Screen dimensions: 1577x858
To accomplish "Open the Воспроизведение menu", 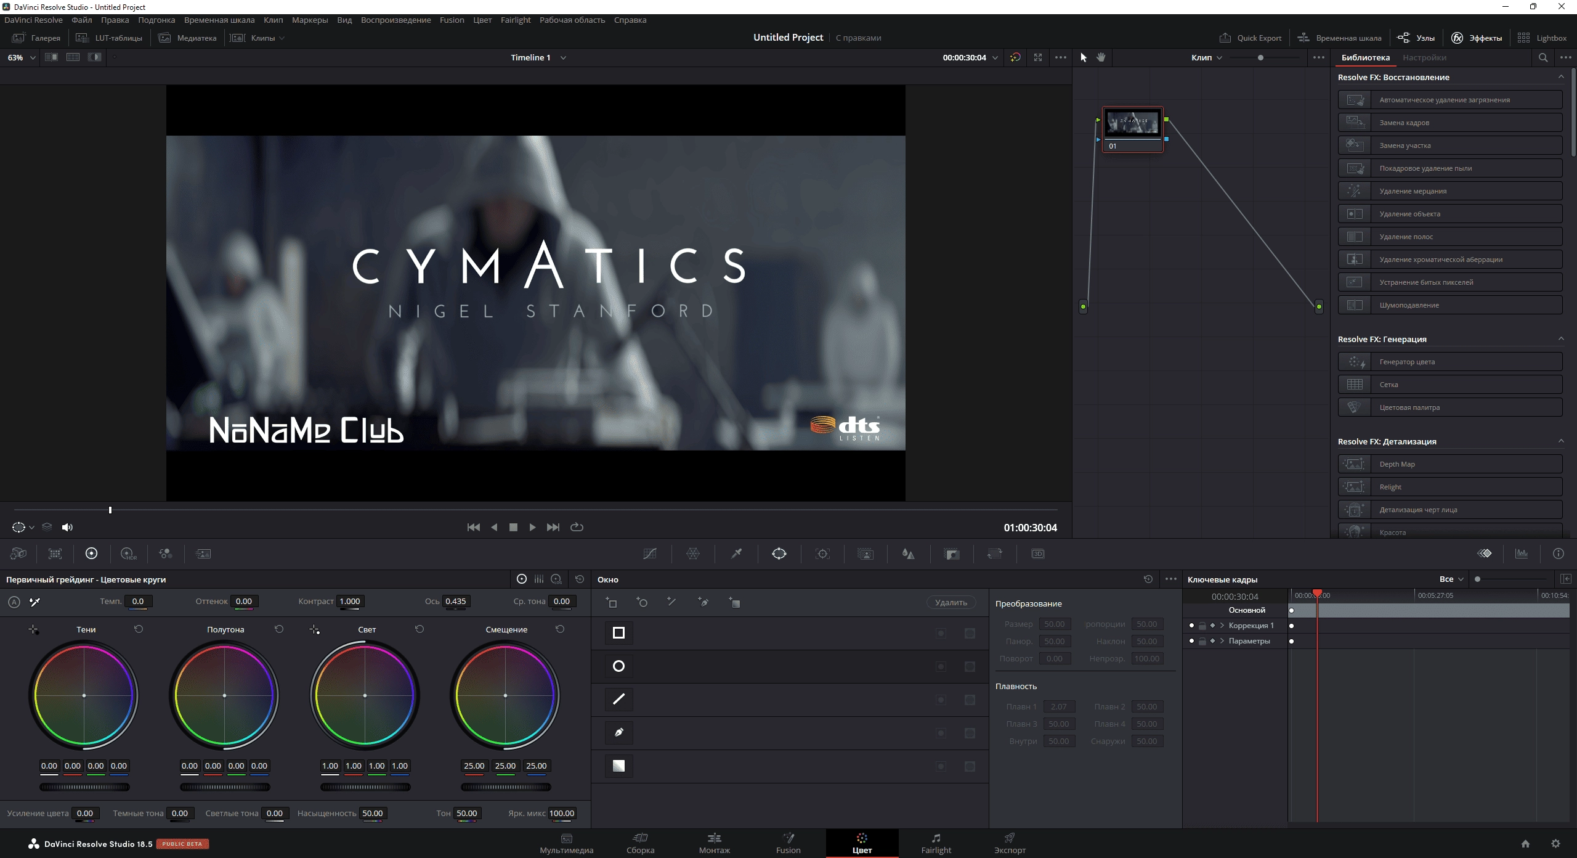I will 395,20.
